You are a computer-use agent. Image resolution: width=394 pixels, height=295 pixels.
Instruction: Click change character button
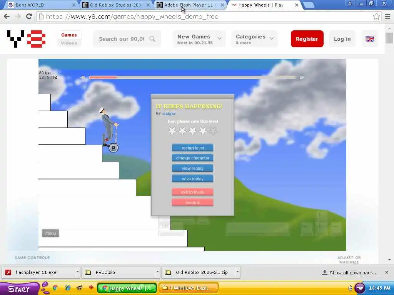(x=193, y=158)
